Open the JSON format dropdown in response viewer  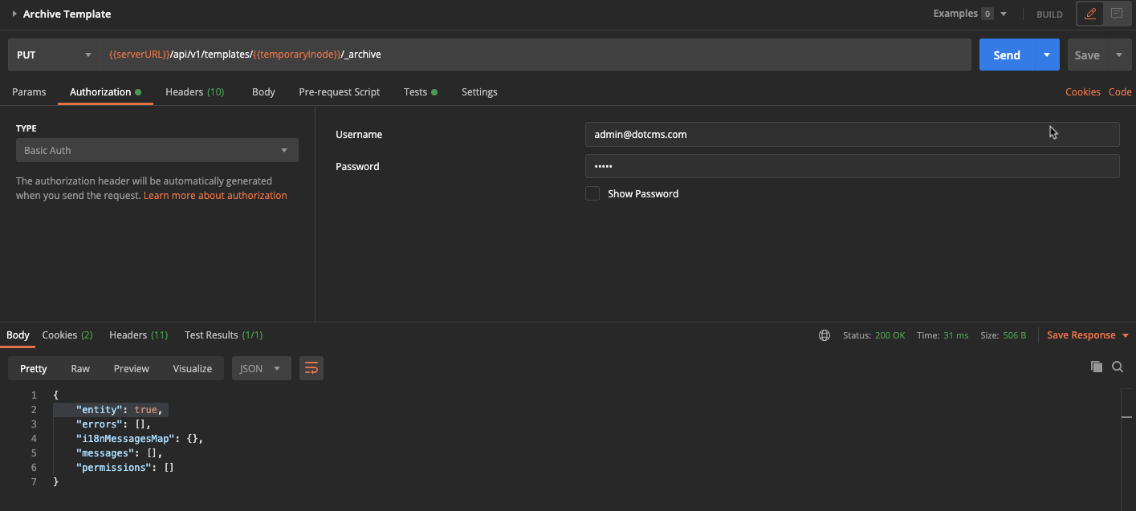261,368
